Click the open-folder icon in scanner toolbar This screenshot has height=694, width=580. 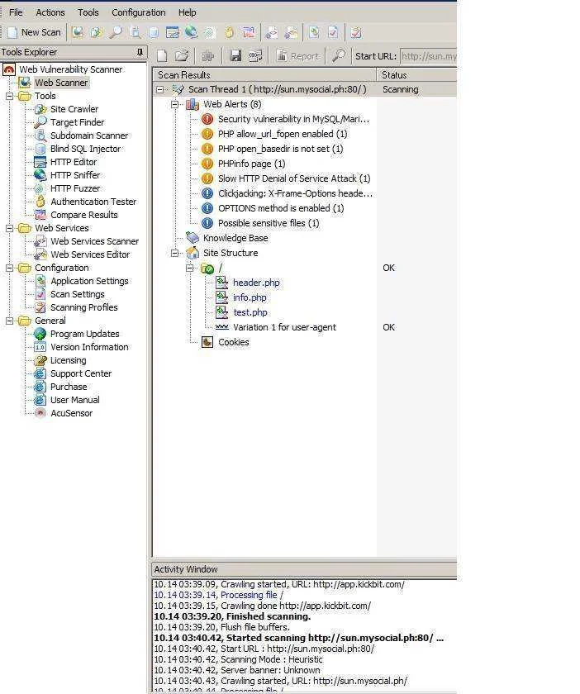[x=182, y=56]
